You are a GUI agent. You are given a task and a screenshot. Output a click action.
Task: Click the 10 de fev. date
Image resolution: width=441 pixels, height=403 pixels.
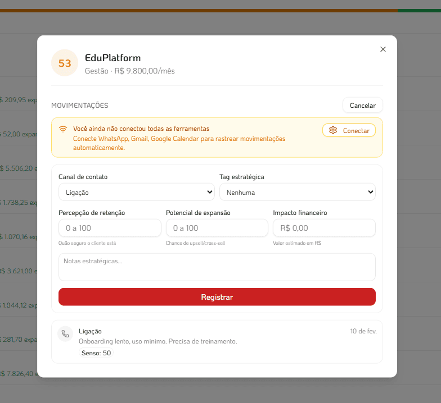[363, 331]
